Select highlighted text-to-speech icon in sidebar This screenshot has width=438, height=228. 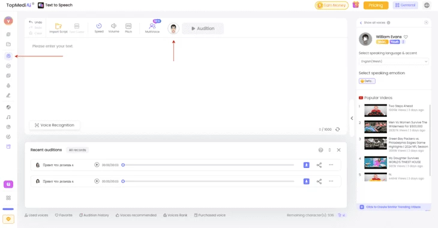8,56
